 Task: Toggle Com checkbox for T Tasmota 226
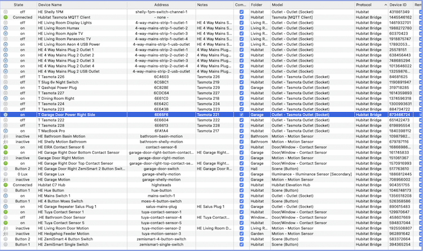tap(241, 77)
